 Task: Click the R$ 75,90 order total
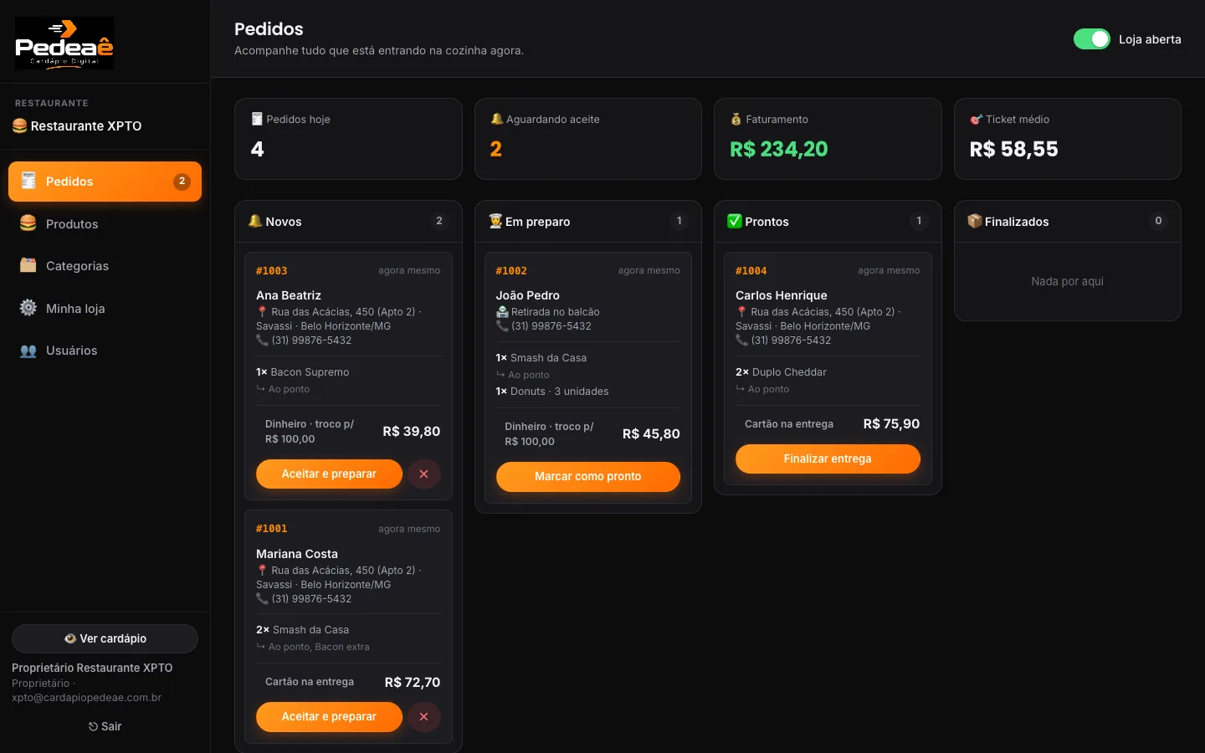(x=891, y=424)
